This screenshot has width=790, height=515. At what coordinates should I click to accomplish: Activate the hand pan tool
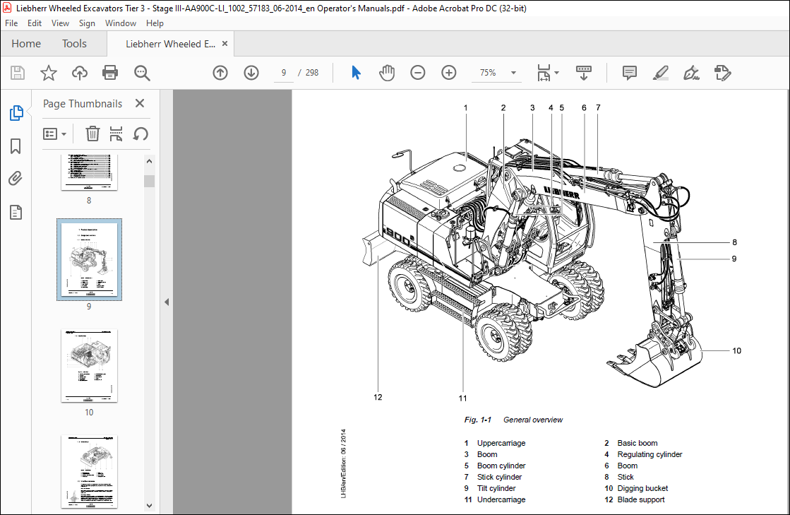[387, 73]
